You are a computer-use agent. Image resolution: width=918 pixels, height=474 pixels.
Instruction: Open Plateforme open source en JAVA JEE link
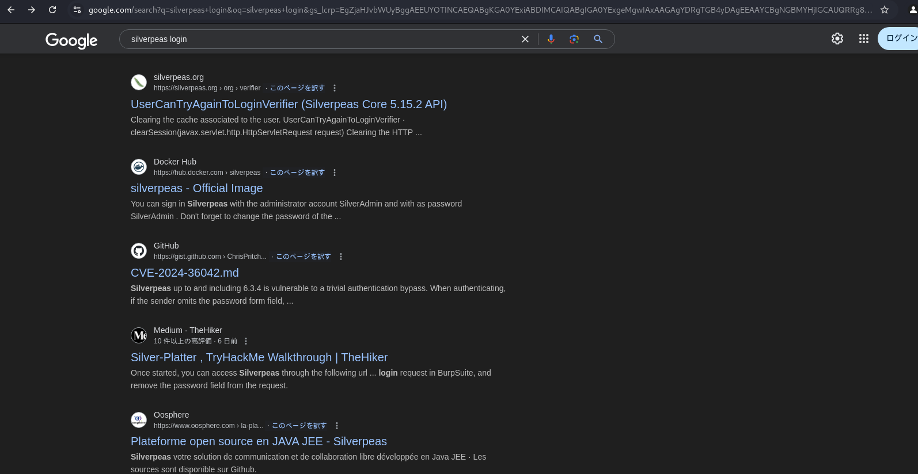click(x=259, y=441)
